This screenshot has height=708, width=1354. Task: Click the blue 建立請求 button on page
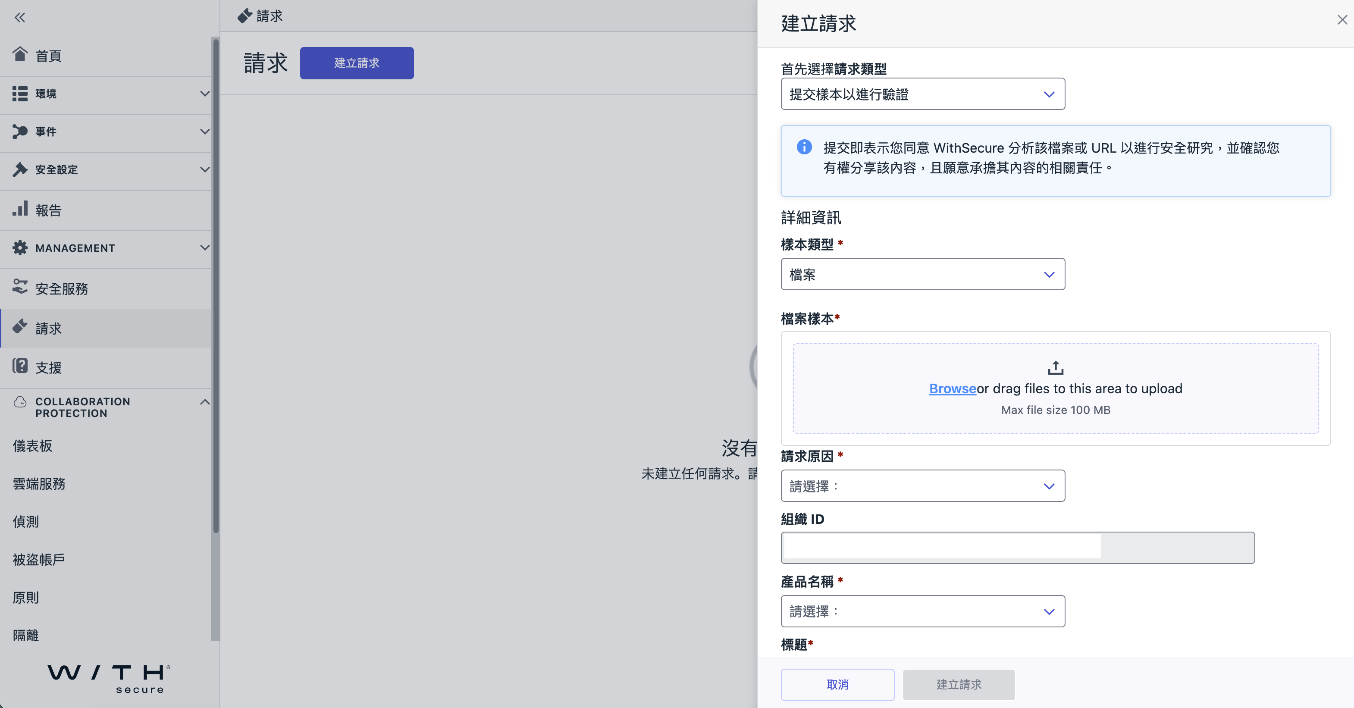pyautogui.click(x=357, y=63)
